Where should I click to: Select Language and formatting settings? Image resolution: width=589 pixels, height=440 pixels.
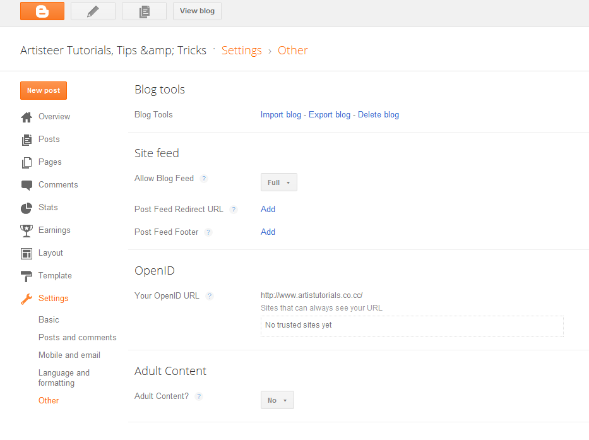64,378
